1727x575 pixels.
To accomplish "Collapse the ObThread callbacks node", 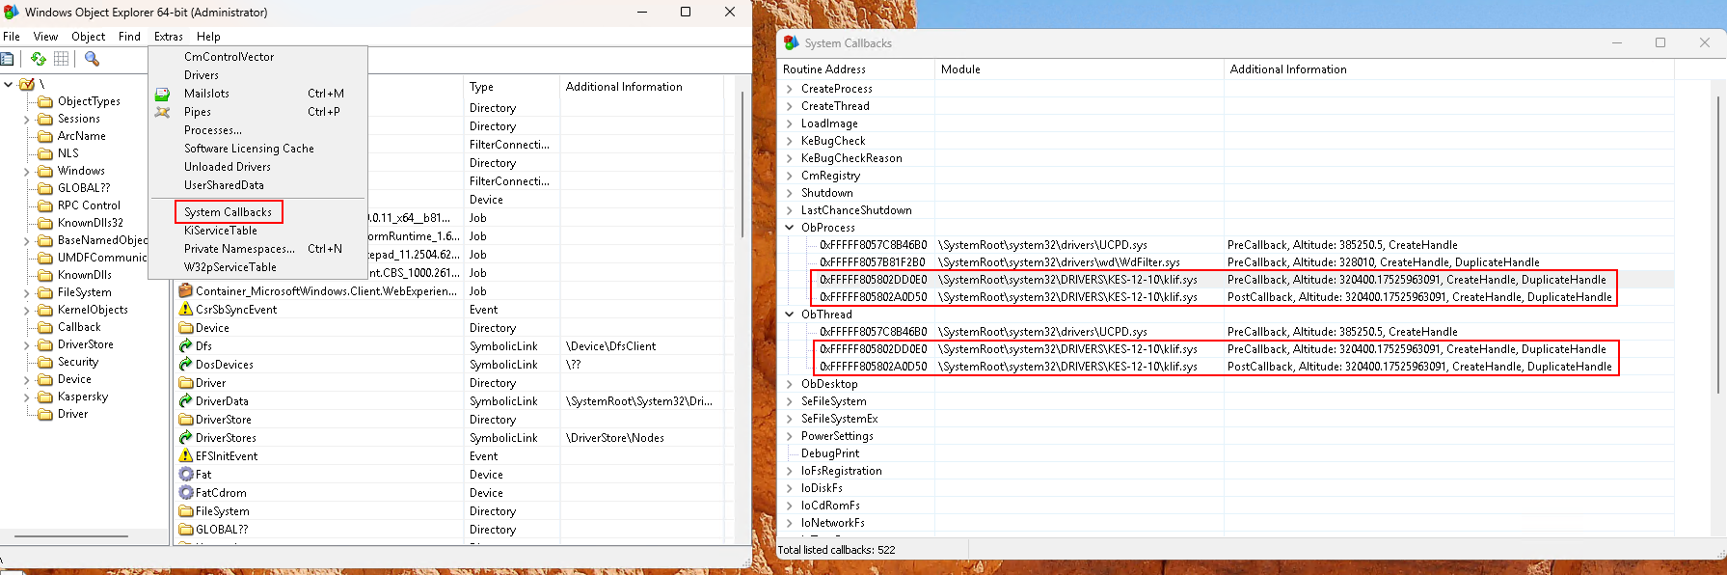I will click(x=790, y=315).
